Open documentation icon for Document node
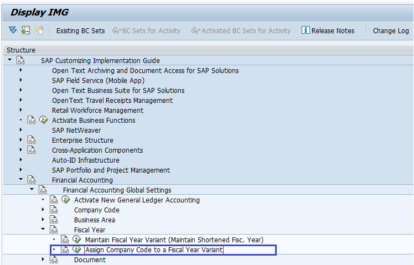This screenshot has height=265, width=414. click(54, 260)
